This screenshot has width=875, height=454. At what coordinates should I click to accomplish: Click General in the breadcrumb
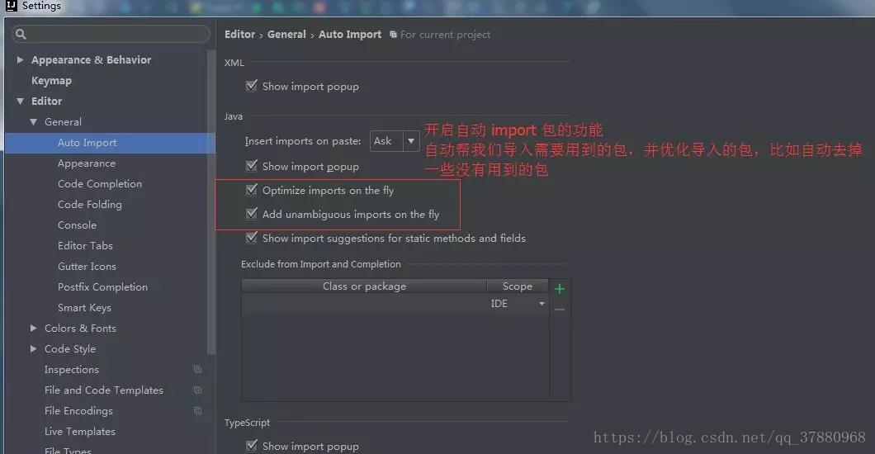click(x=286, y=34)
